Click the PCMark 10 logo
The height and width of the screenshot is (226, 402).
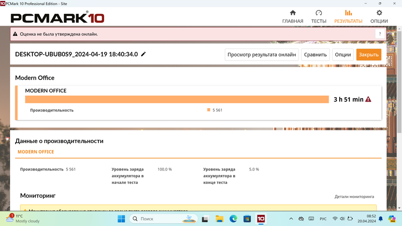coord(57,17)
